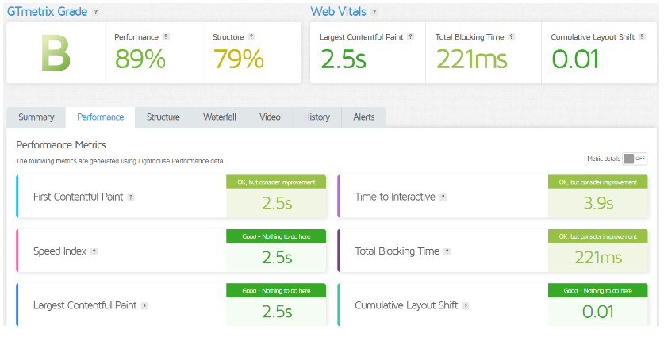Click the help icon beside GTmetrix Grade
664x341 pixels.
[96, 12]
